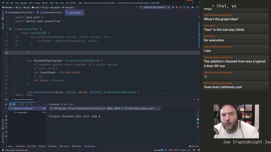Close the MyersTest.Test example 2 run tab

(34, 100)
